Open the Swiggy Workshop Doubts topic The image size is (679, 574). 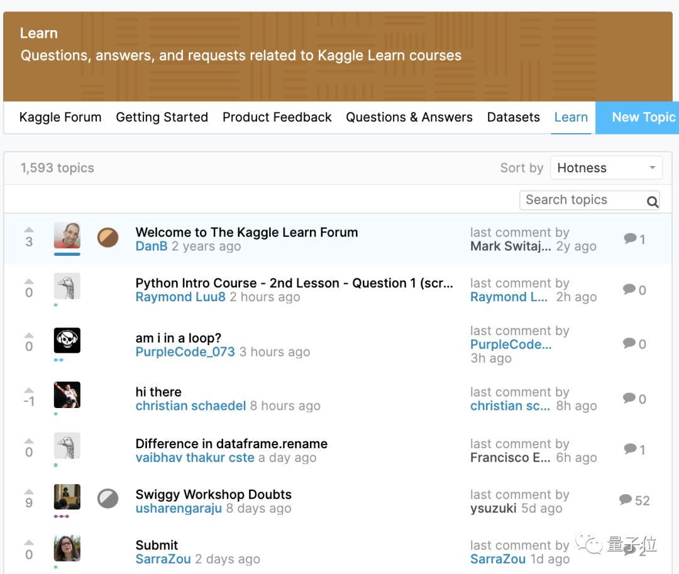(x=214, y=494)
